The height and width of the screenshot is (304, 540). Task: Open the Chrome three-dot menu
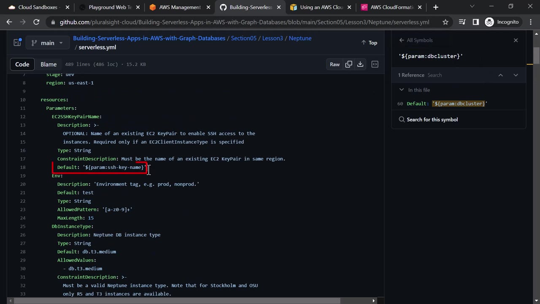530,22
